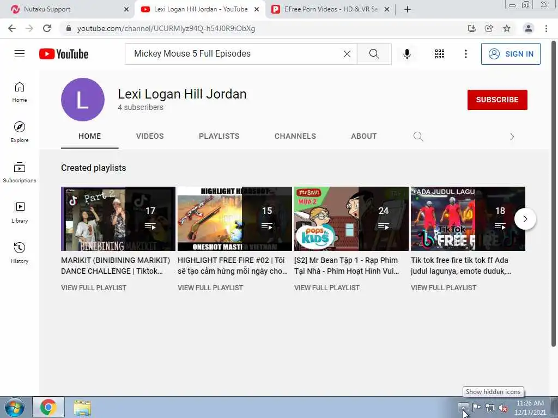Select the PLAYLISTS channel tab
Screen dimensions: 558x418
219,136
